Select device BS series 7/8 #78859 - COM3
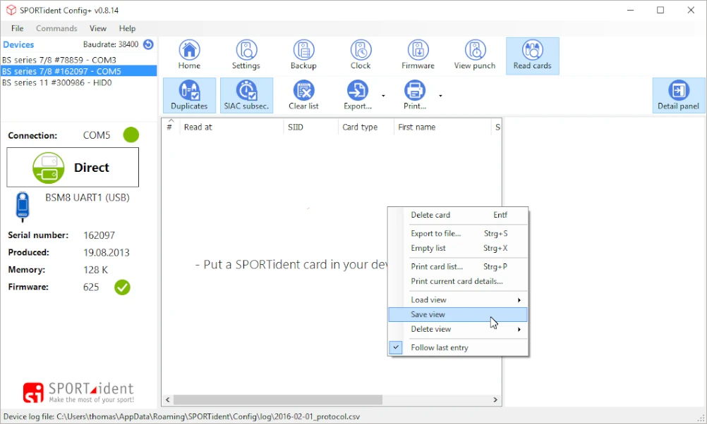707x424 pixels. [78, 60]
